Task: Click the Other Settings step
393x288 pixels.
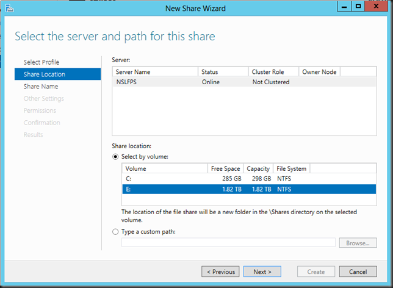Action: tap(43, 98)
